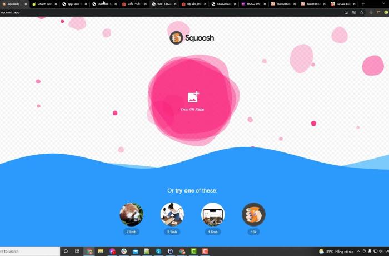The image size is (389, 256).
Task: Click the Paste link
Action: [200, 110]
